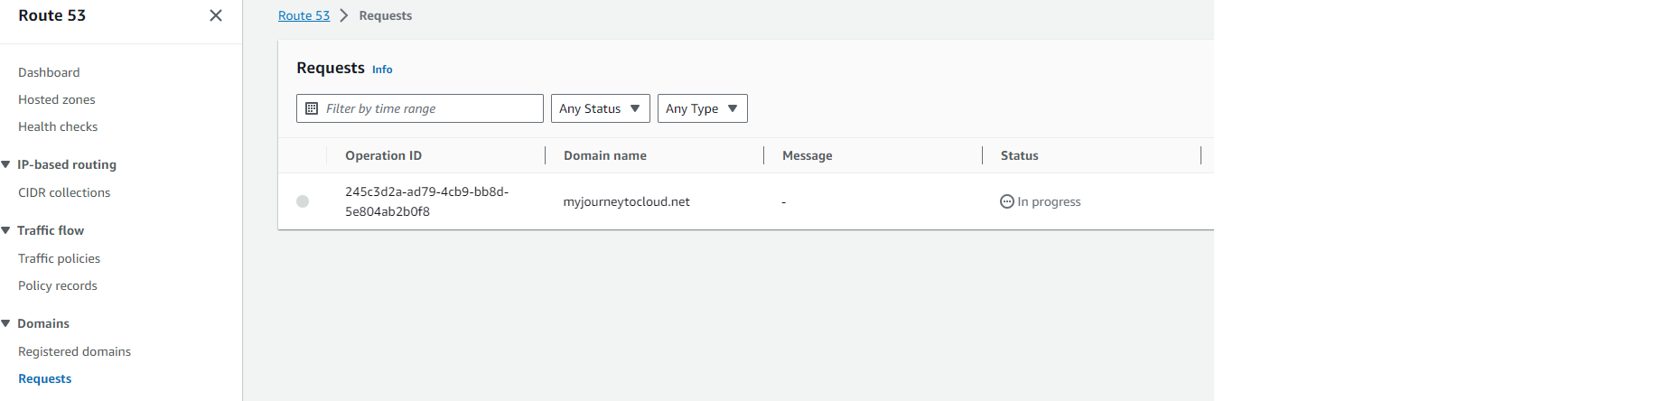Collapse the Traffic flow section
The height and width of the screenshot is (401, 1663).
[x=6, y=230]
